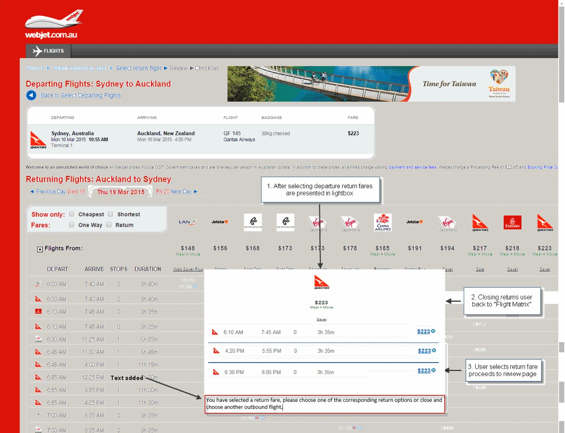Click info icon next to 4:20 PM $223 fare
Image resolution: width=565 pixels, height=433 pixels.
[434, 350]
